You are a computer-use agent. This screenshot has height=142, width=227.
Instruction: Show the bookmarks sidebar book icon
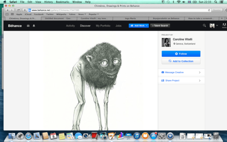(x=7, y=14)
